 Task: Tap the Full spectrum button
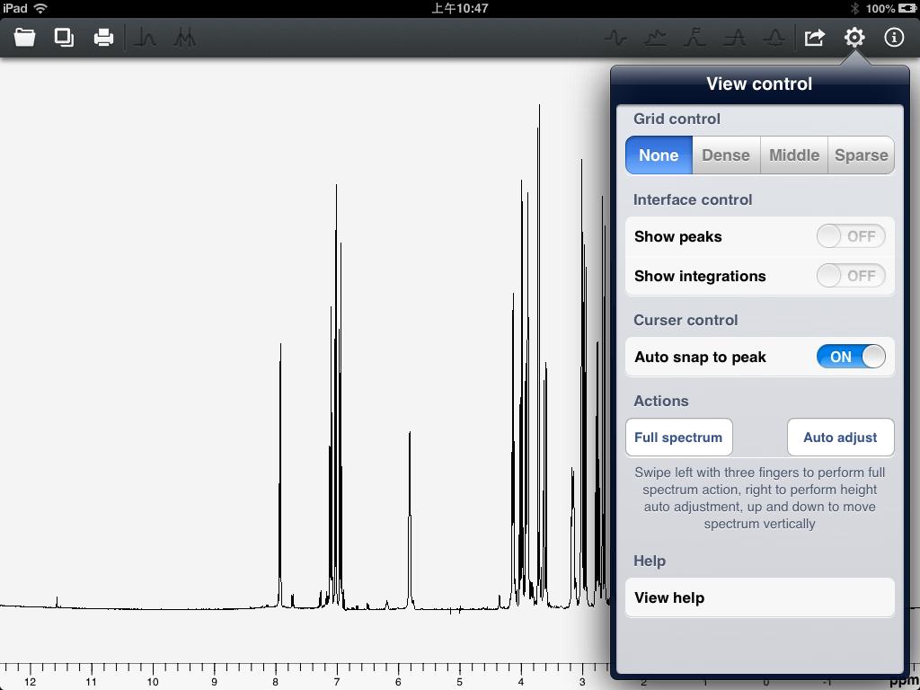coord(679,438)
